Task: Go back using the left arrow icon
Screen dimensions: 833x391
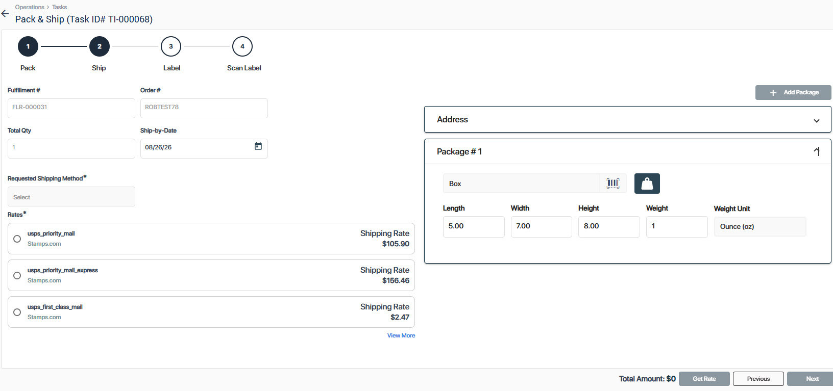Action: click(5, 14)
